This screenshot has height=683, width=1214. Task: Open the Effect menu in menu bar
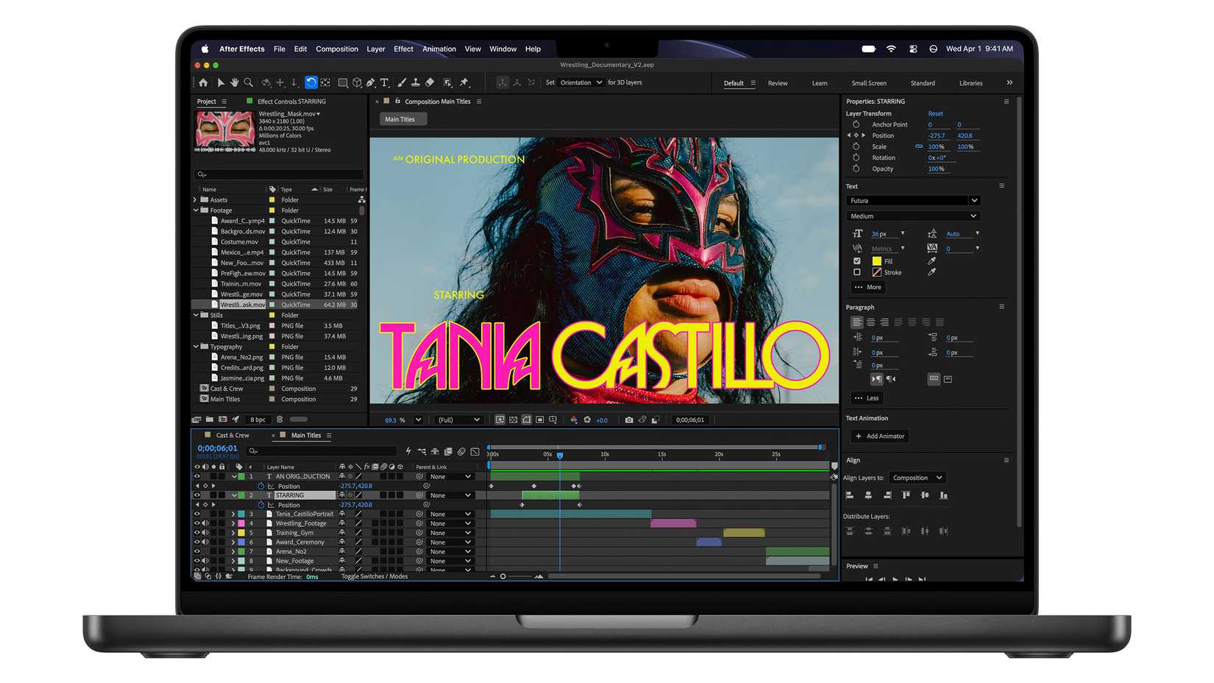click(x=403, y=49)
